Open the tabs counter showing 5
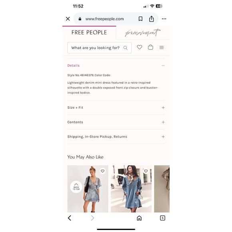 click(x=162, y=218)
